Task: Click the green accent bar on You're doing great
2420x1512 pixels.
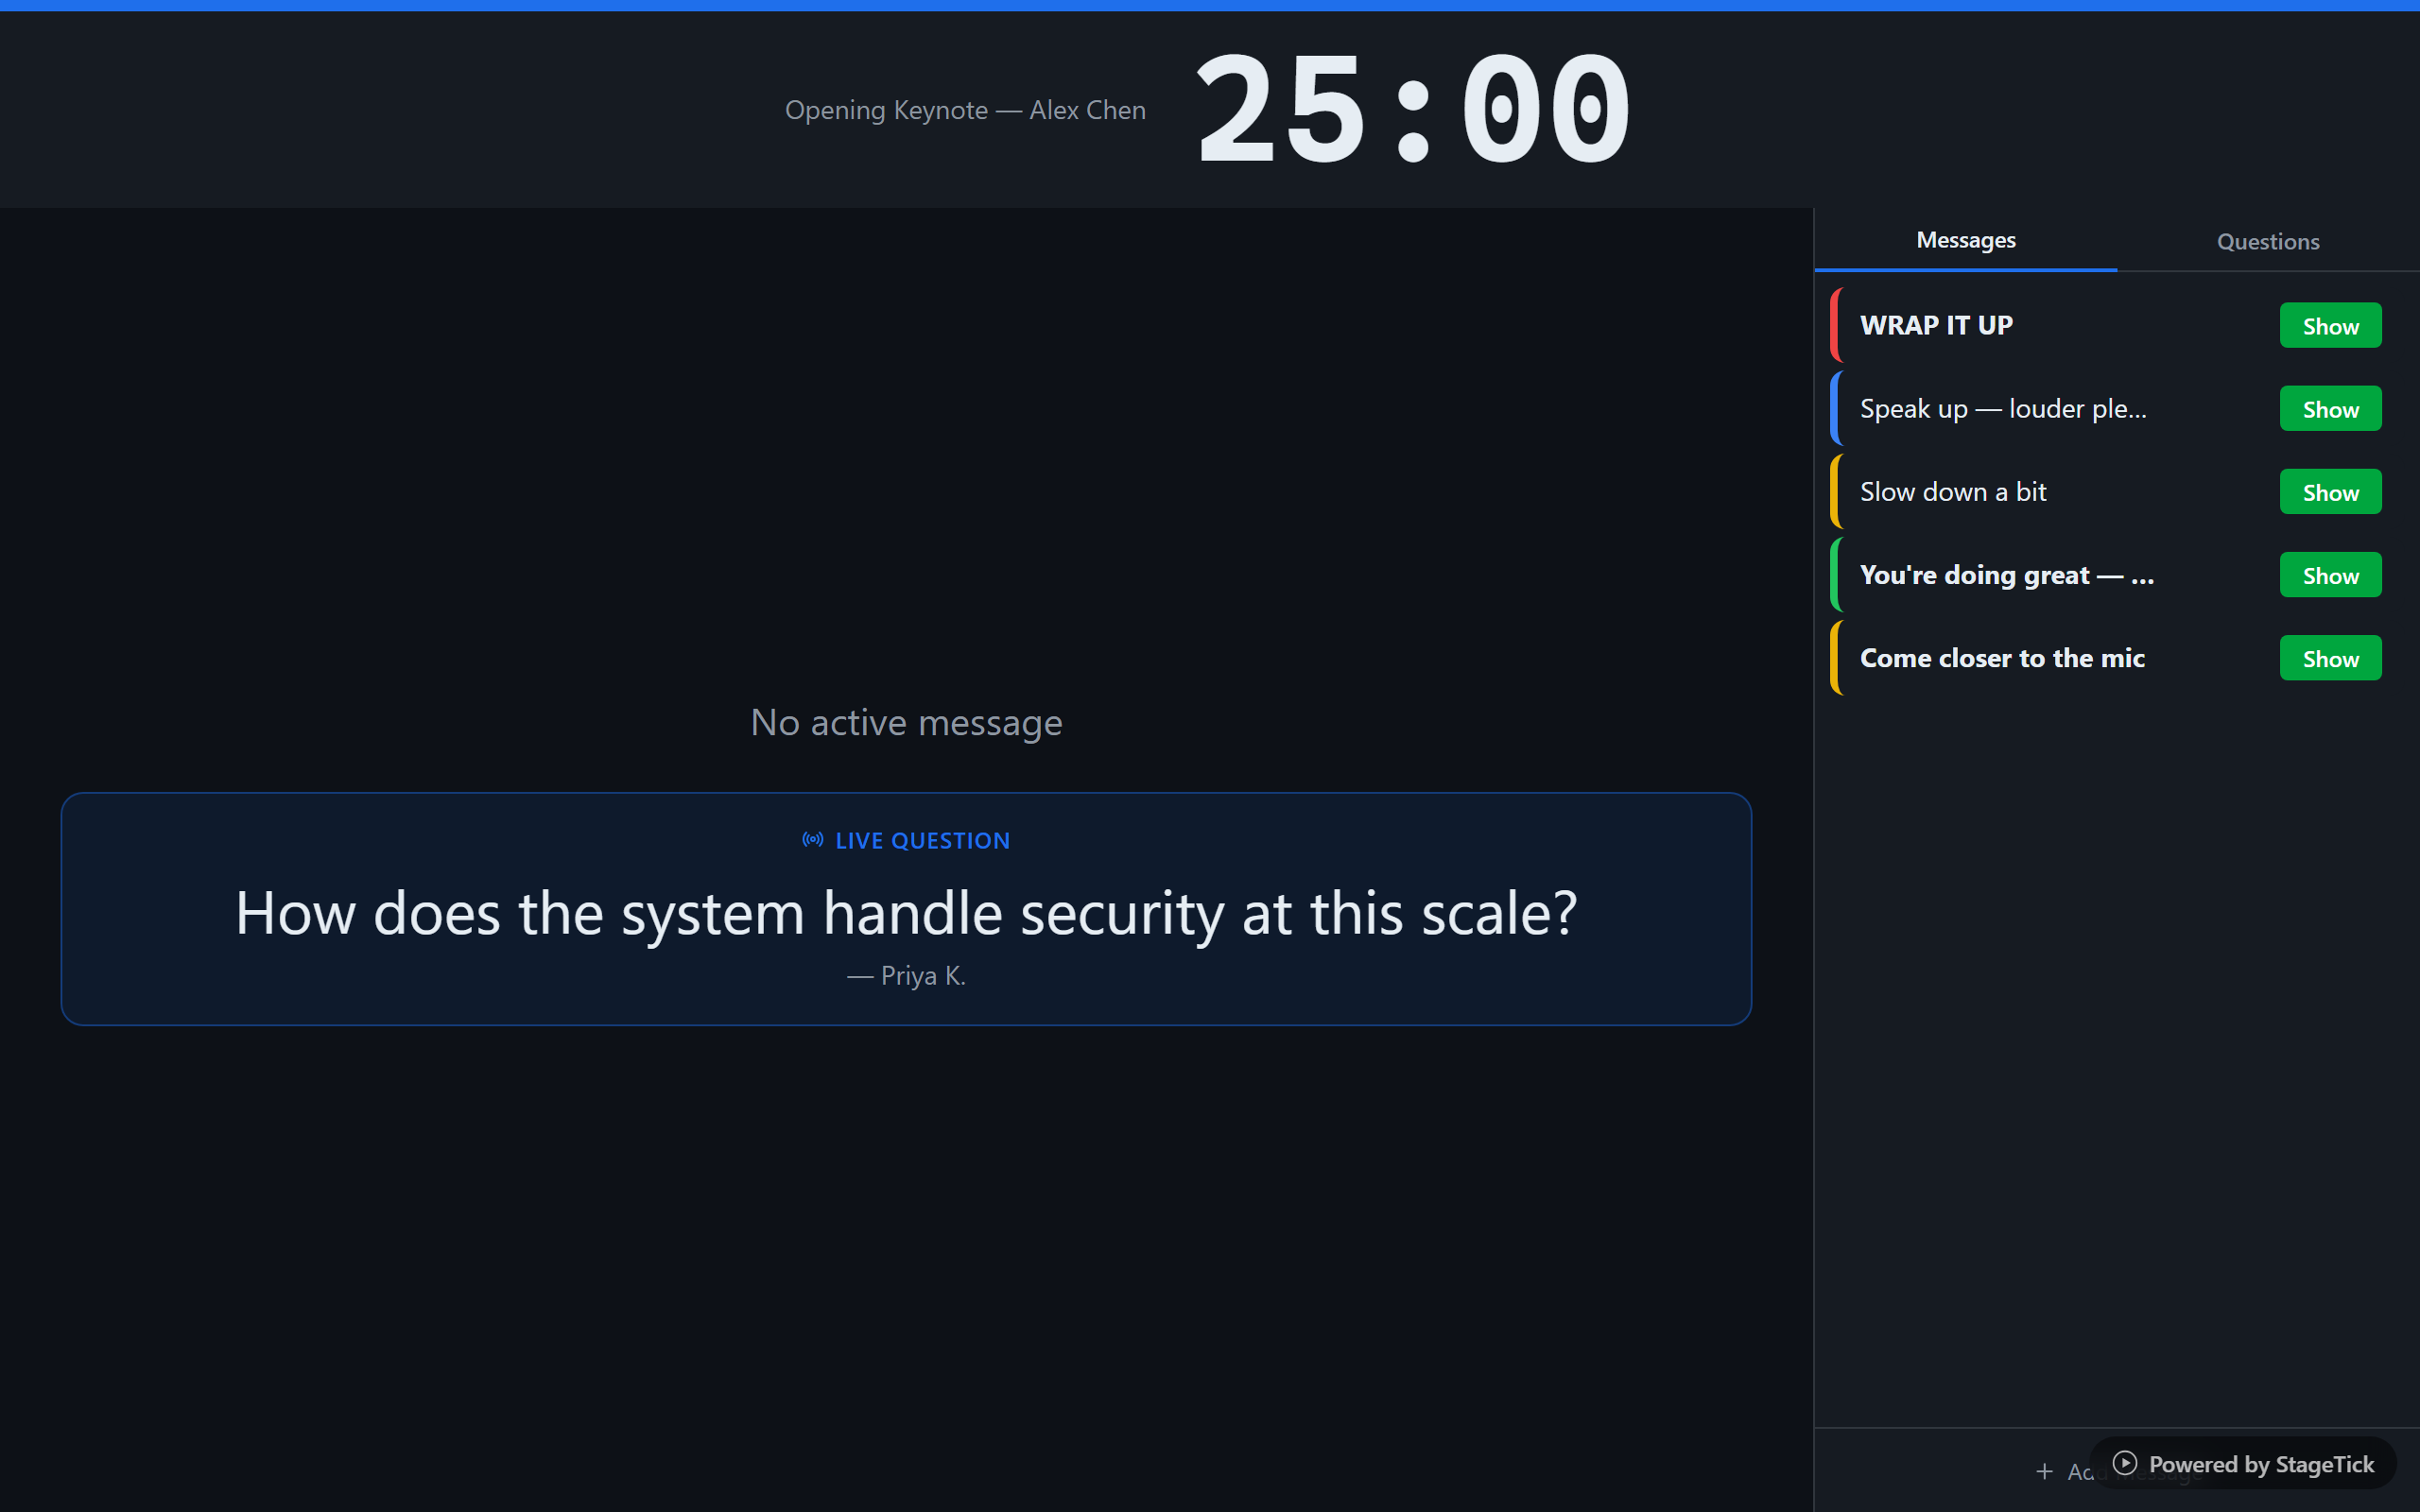Action: (1836, 574)
